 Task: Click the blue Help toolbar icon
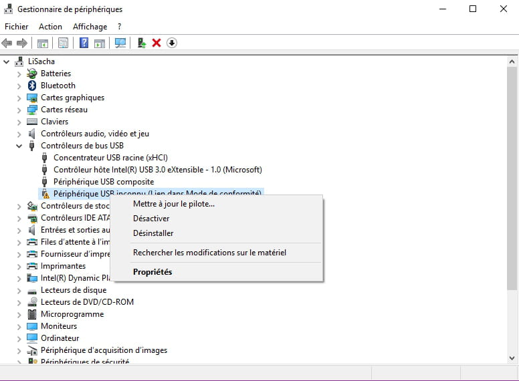[x=84, y=43]
